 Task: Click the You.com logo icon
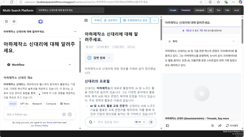pyautogui.click(x=41, y=21)
